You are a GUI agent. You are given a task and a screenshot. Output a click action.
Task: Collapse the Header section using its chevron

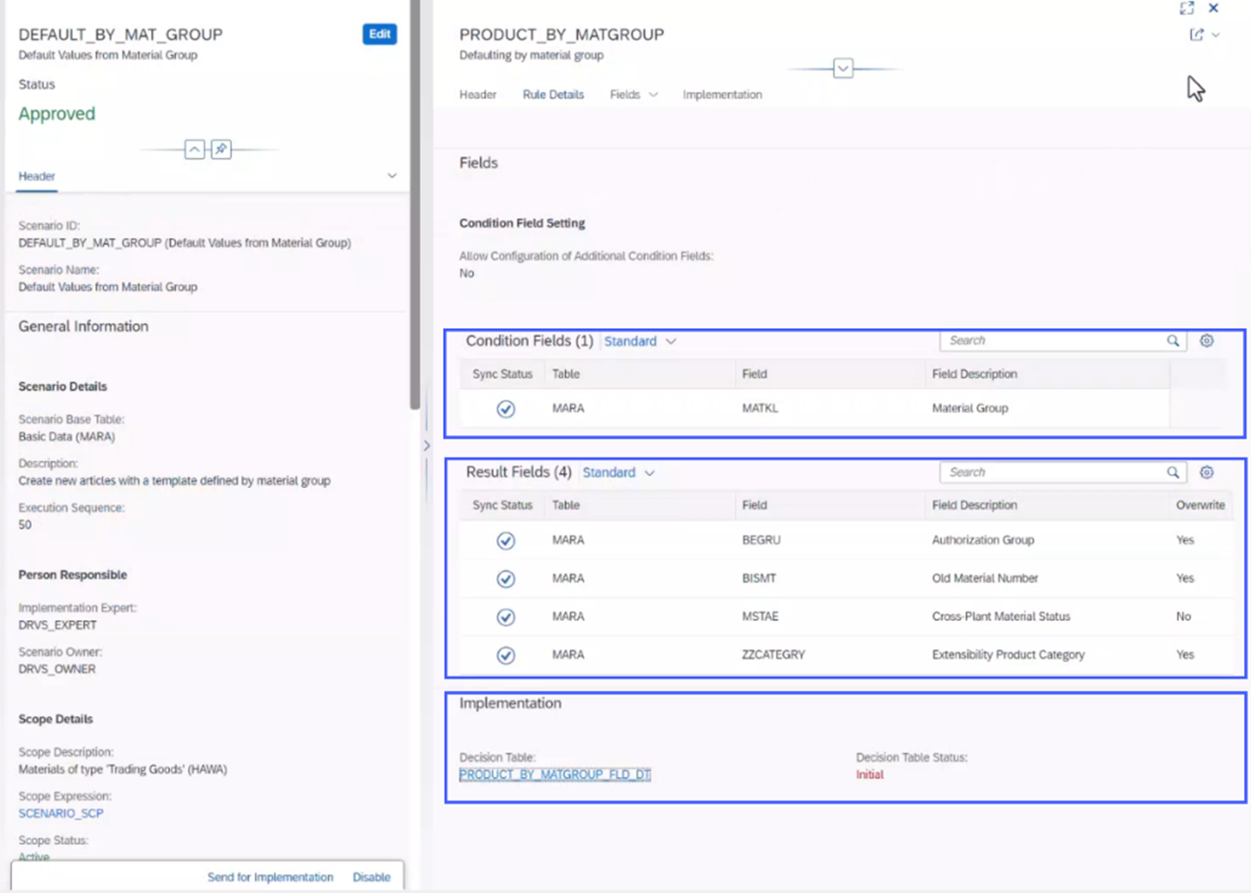tap(391, 175)
